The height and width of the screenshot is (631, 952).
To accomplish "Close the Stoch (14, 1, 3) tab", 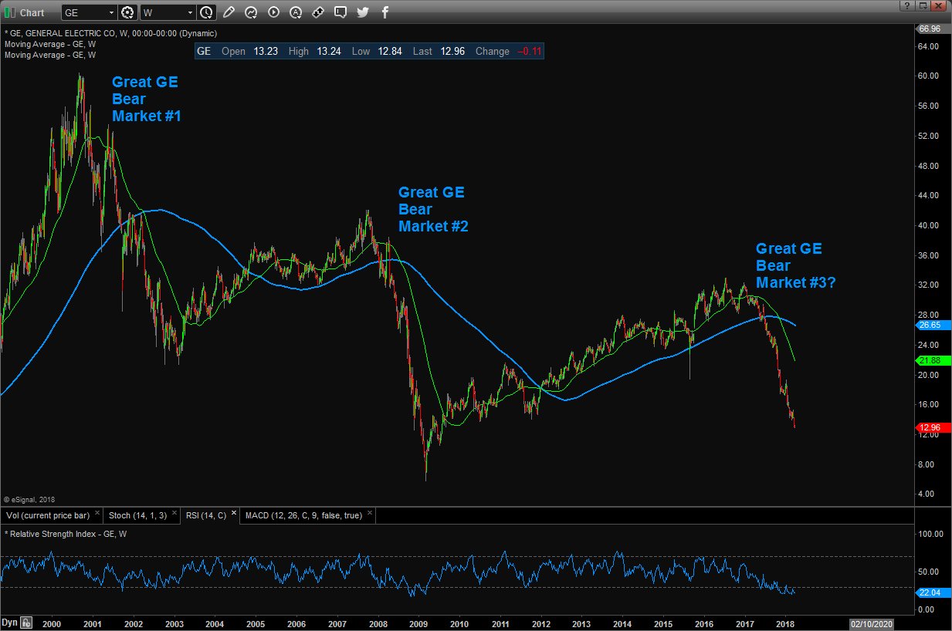I will click(173, 513).
